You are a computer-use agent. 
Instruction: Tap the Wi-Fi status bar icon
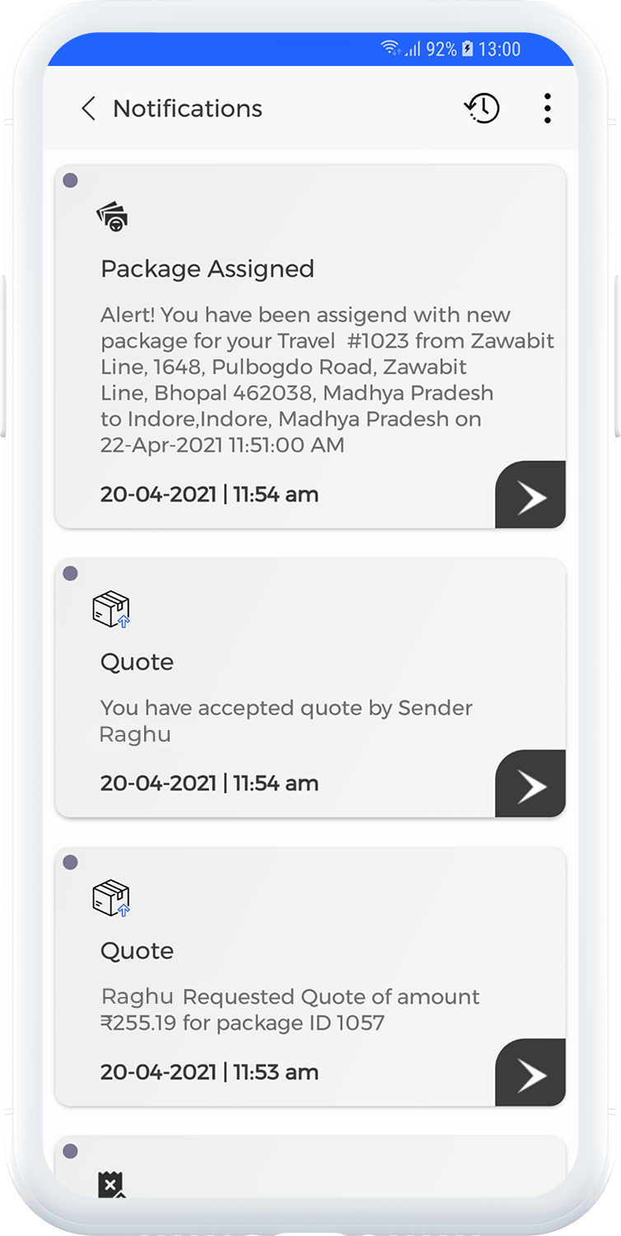(x=390, y=49)
